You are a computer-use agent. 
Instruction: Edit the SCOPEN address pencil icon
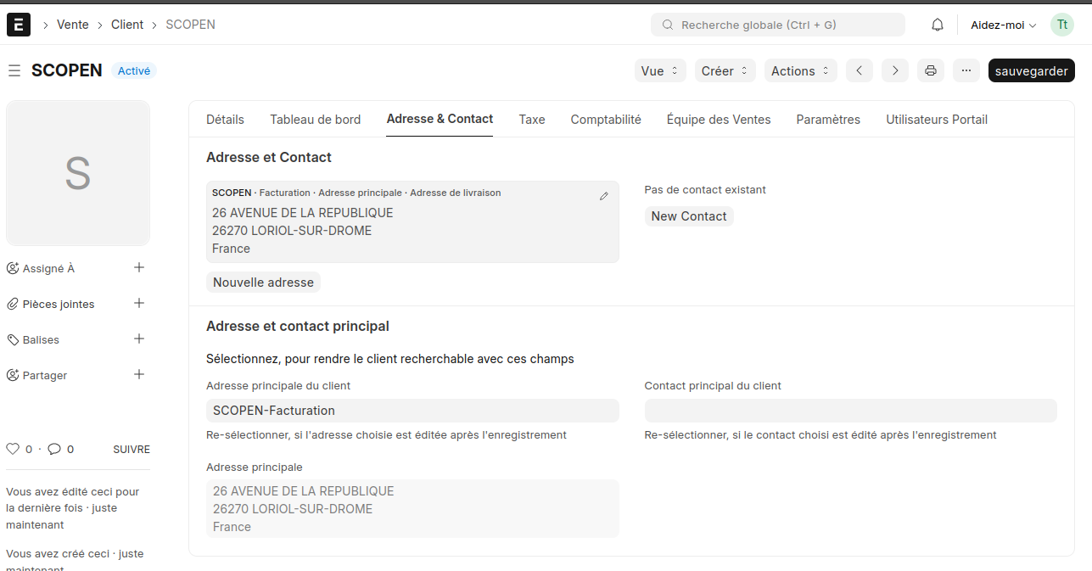[x=604, y=196]
